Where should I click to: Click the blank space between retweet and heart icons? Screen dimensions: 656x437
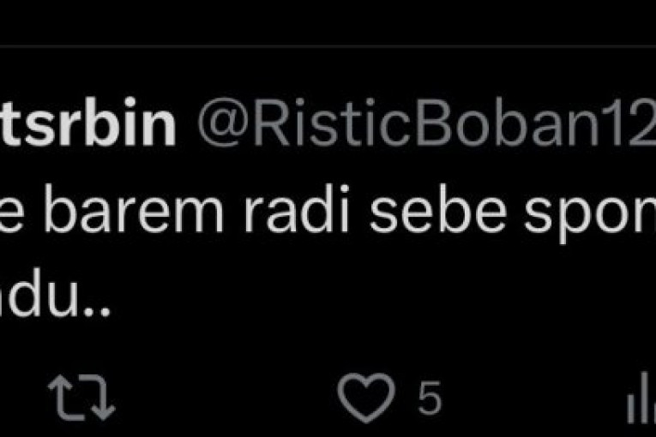click(226, 398)
